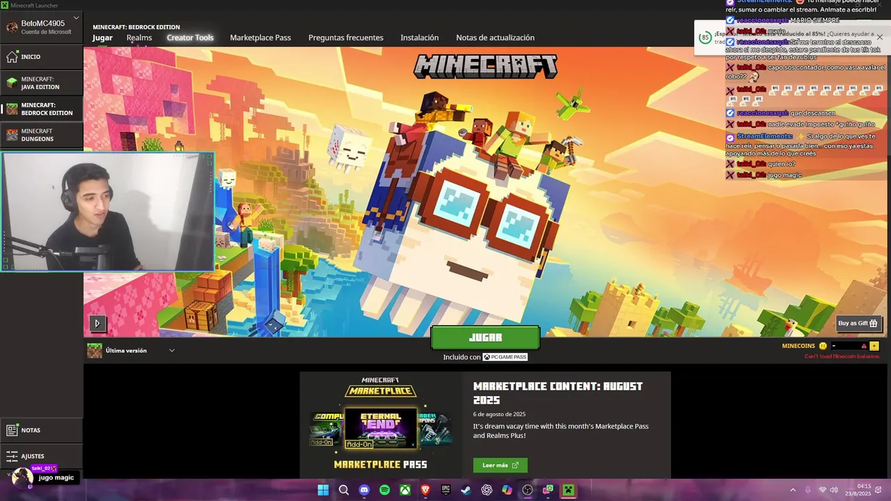Click the Can't load Minecoin balance message

(842, 356)
